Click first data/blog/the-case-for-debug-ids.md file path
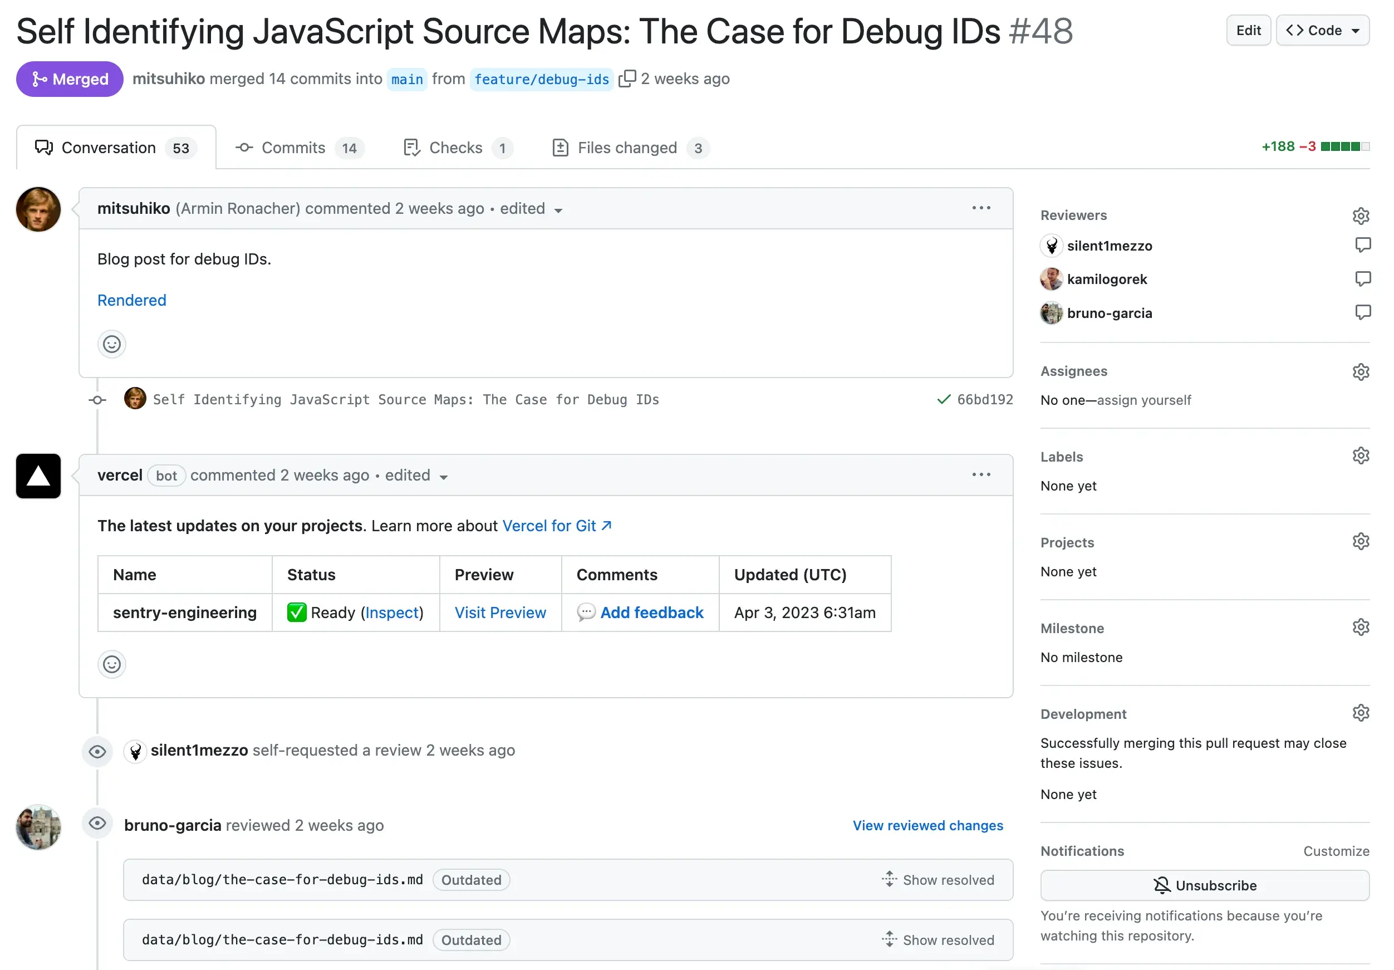The width and height of the screenshot is (1394, 970). click(282, 879)
